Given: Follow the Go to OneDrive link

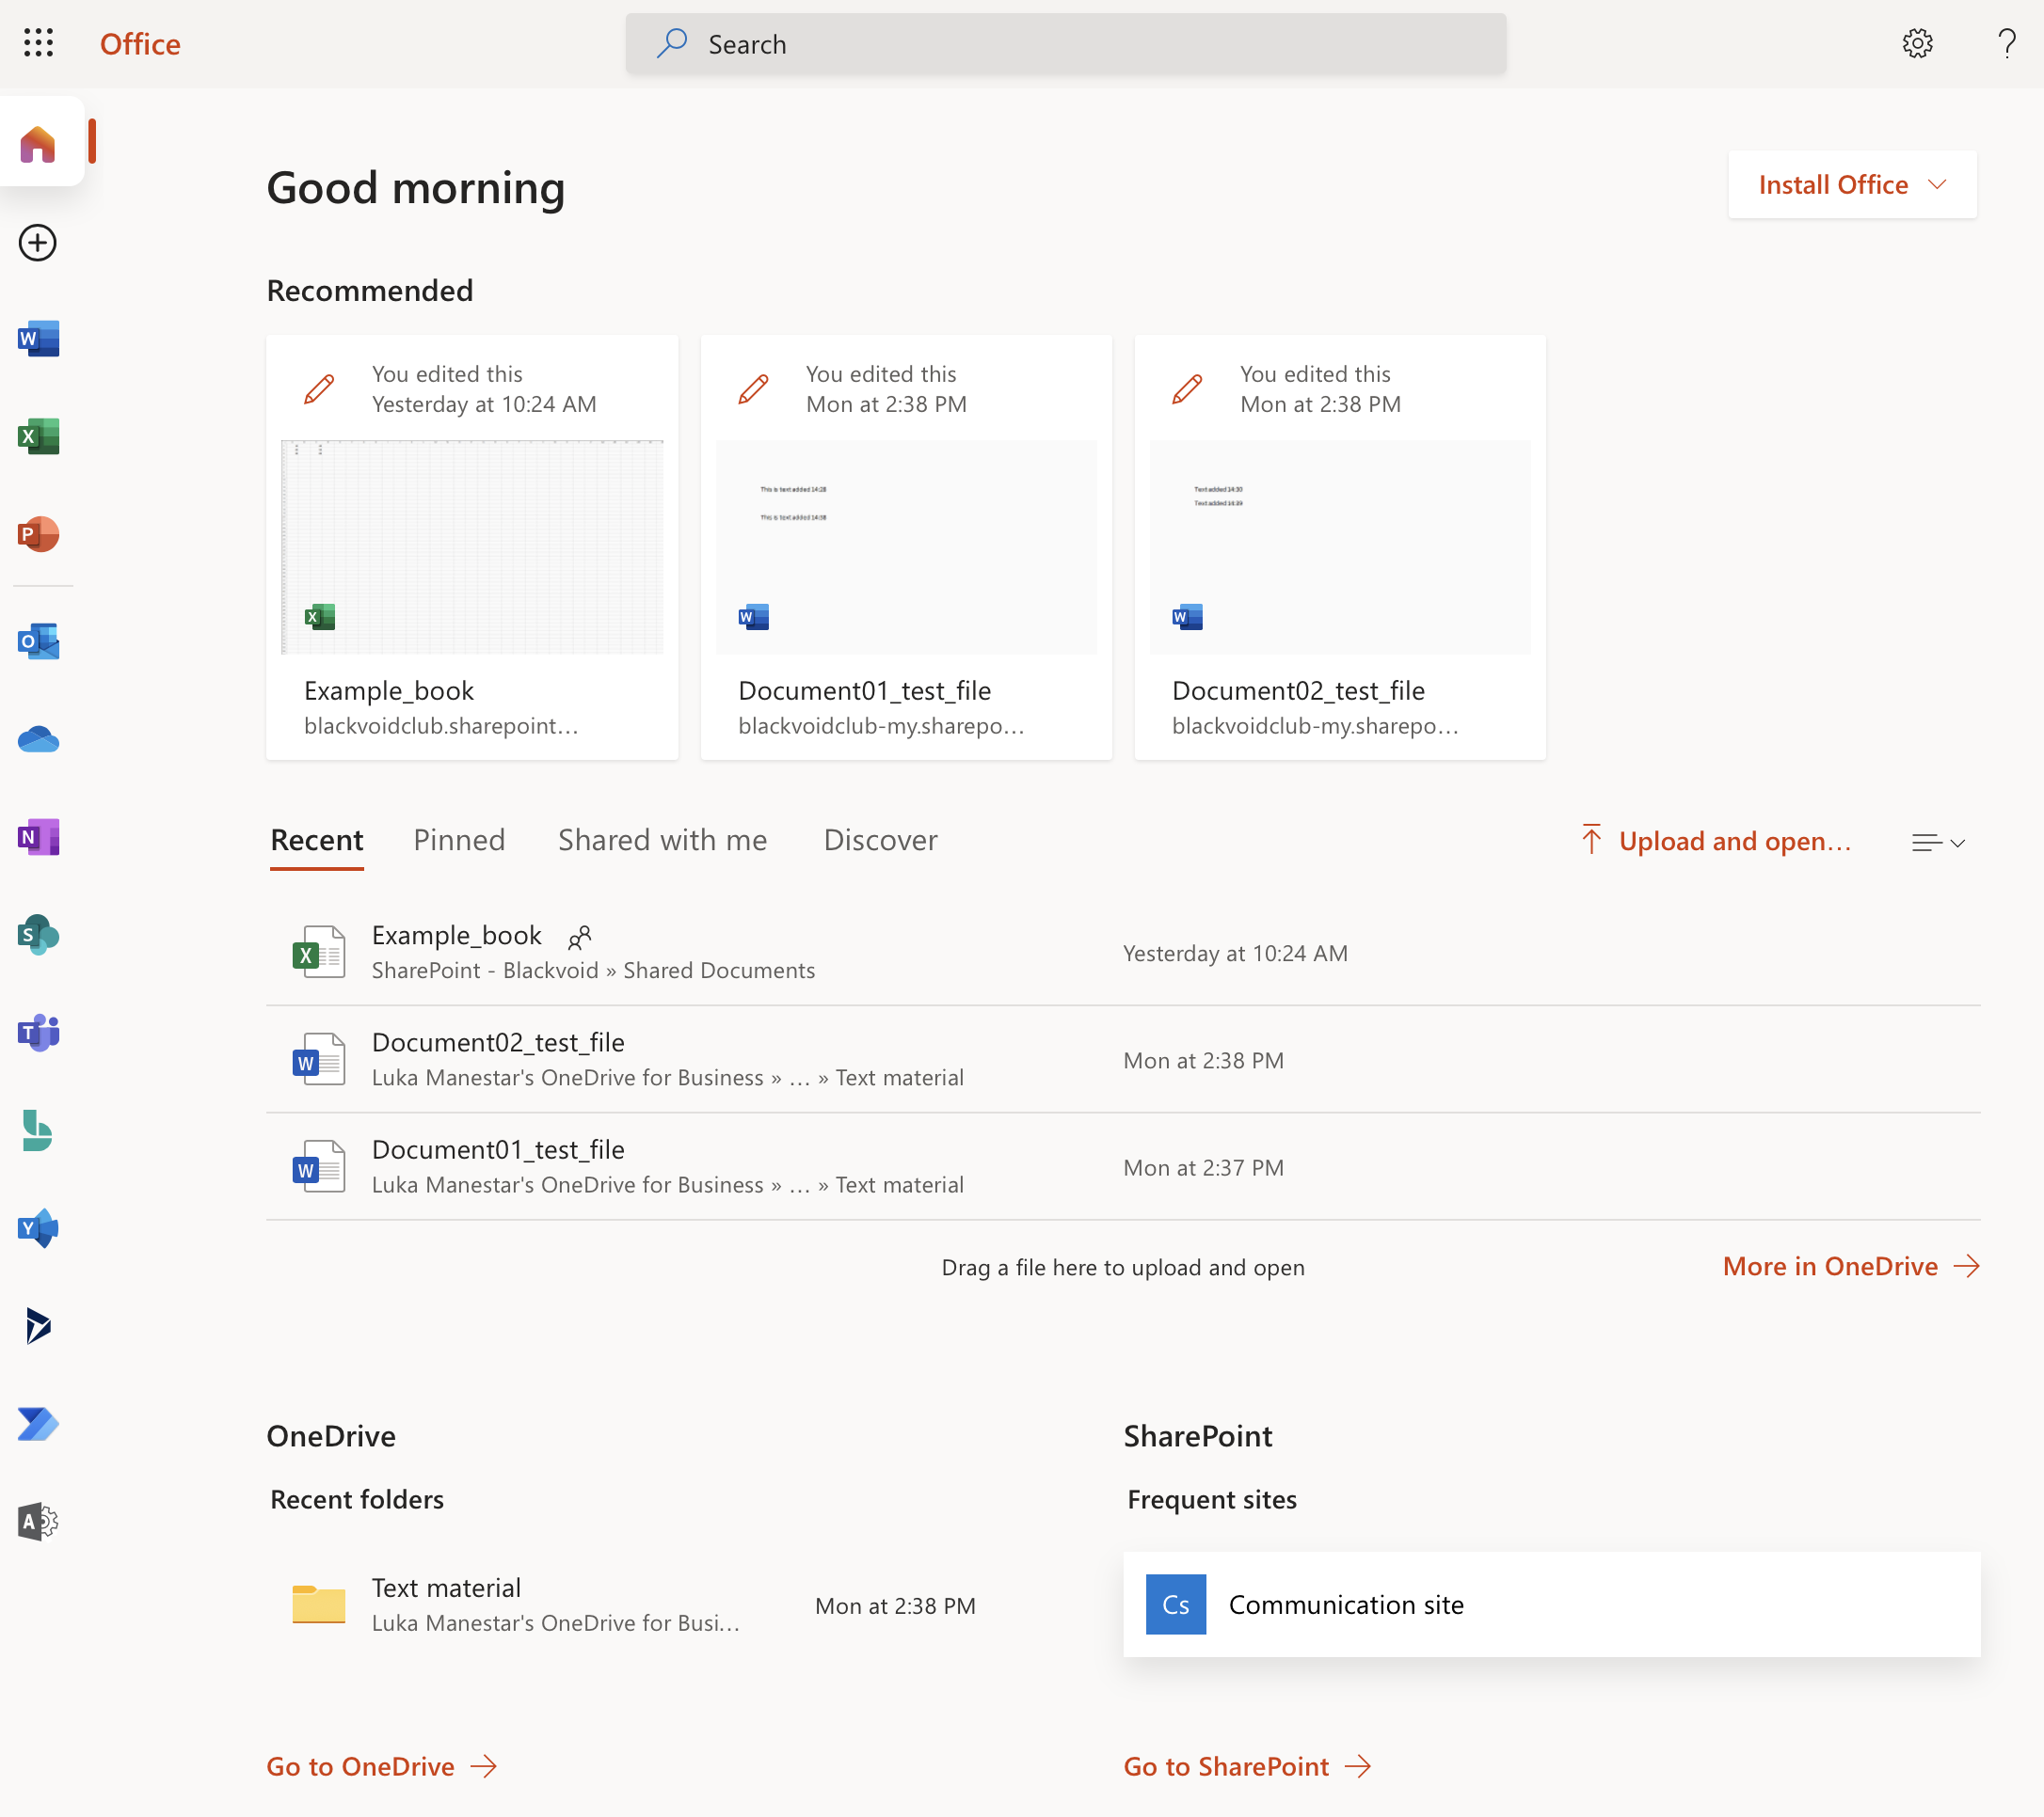Looking at the screenshot, I should [x=381, y=1766].
